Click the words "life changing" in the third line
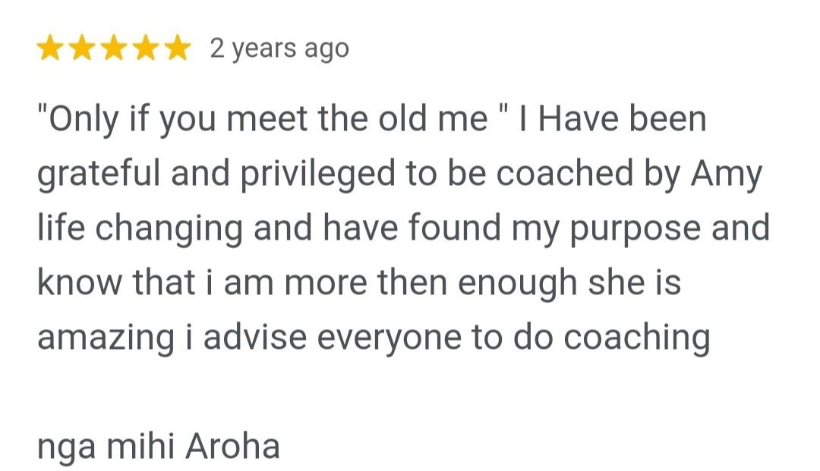The image size is (820, 471). pos(140,231)
